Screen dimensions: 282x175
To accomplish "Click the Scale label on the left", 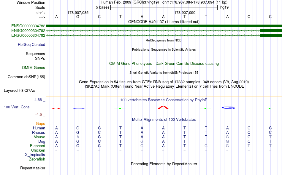I will (40, 7).
